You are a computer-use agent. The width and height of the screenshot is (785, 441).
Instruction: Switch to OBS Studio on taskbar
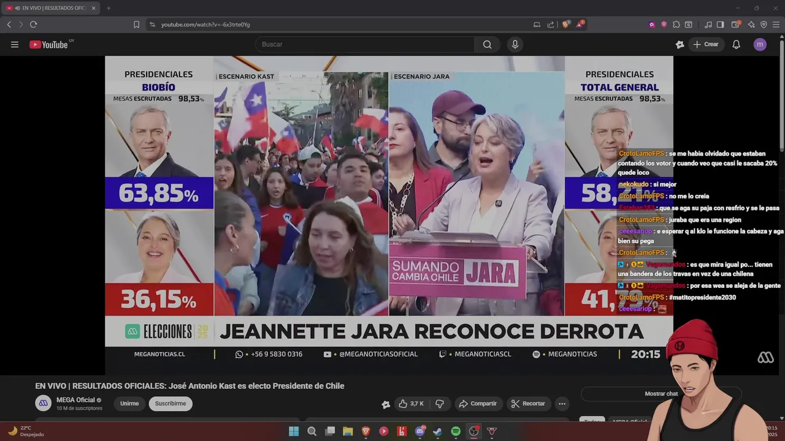pyautogui.click(x=473, y=431)
